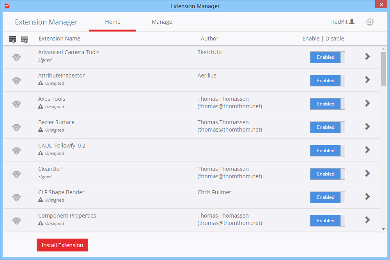Toggle the Enabled switch for CAUL_Followfy_0.2
Screen dimensions: 390x260
tap(327, 151)
